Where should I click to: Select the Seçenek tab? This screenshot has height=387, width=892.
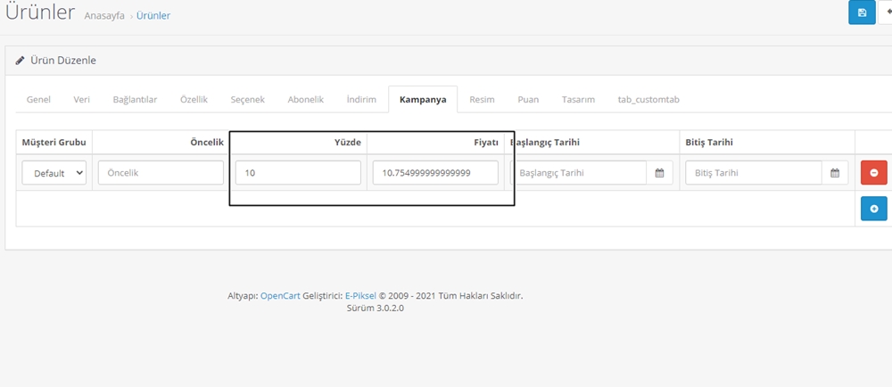pos(247,100)
